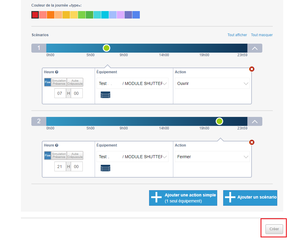Open the Fermer action dropdown
Viewport: 291px width, 241px height.
212,156
